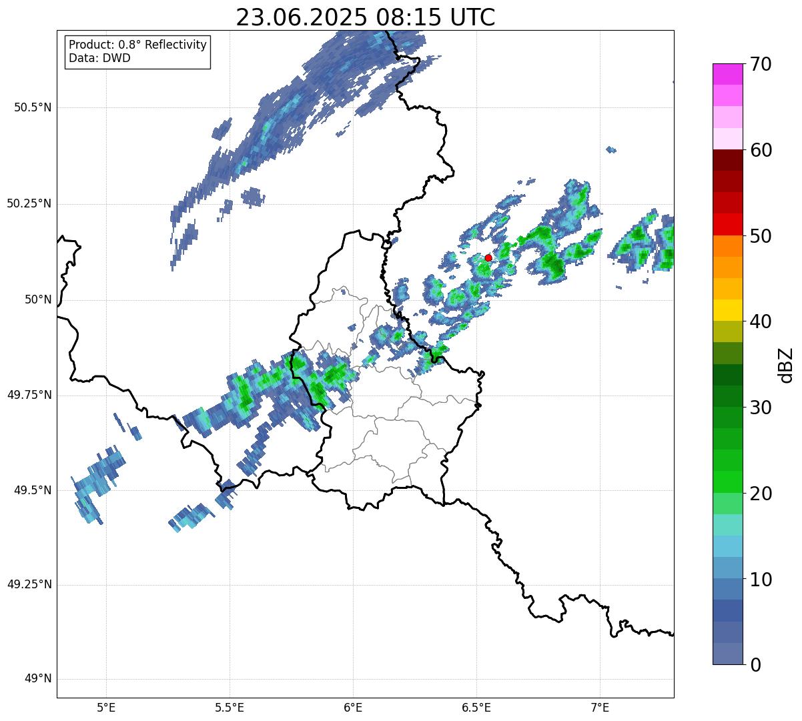
Task: Click the 6.5°E longitude label
Action: point(476,707)
